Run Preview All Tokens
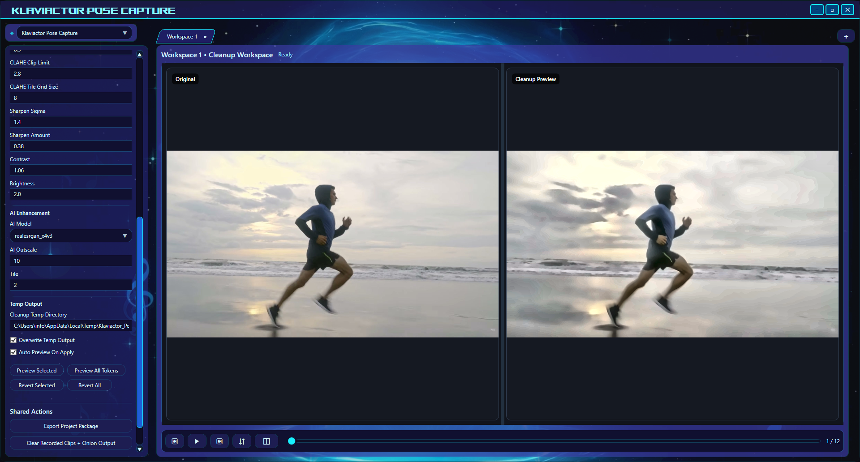860x462 pixels. click(96, 370)
